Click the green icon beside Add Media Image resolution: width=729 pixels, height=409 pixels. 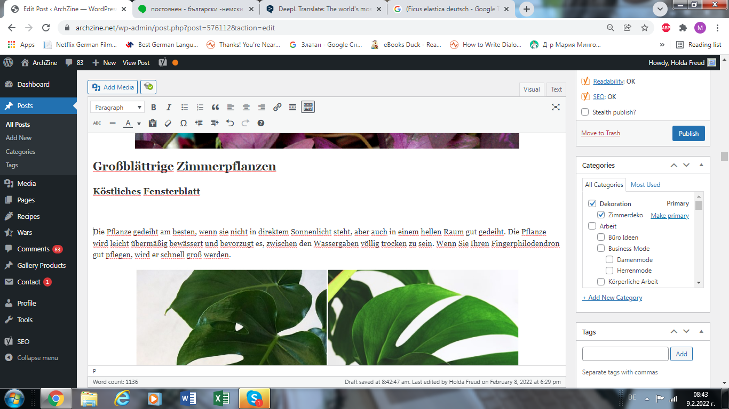(x=148, y=87)
